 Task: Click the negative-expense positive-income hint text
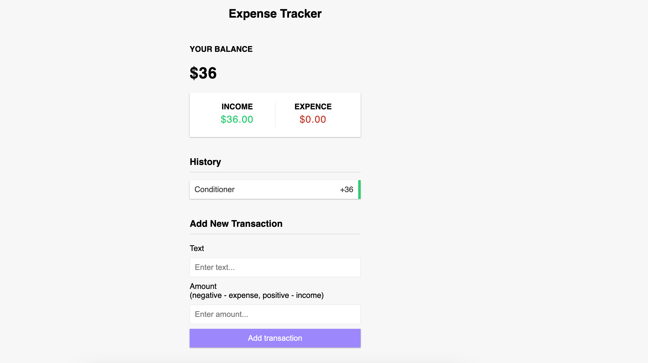click(256, 295)
